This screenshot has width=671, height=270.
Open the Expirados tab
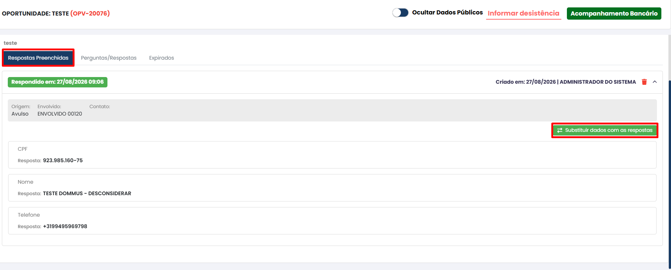(162, 58)
